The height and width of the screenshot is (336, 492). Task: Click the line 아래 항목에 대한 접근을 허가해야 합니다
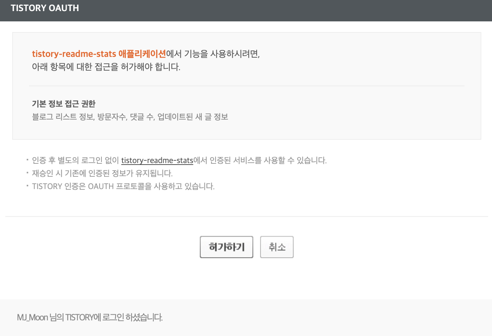pyautogui.click(x=106, y=67)
